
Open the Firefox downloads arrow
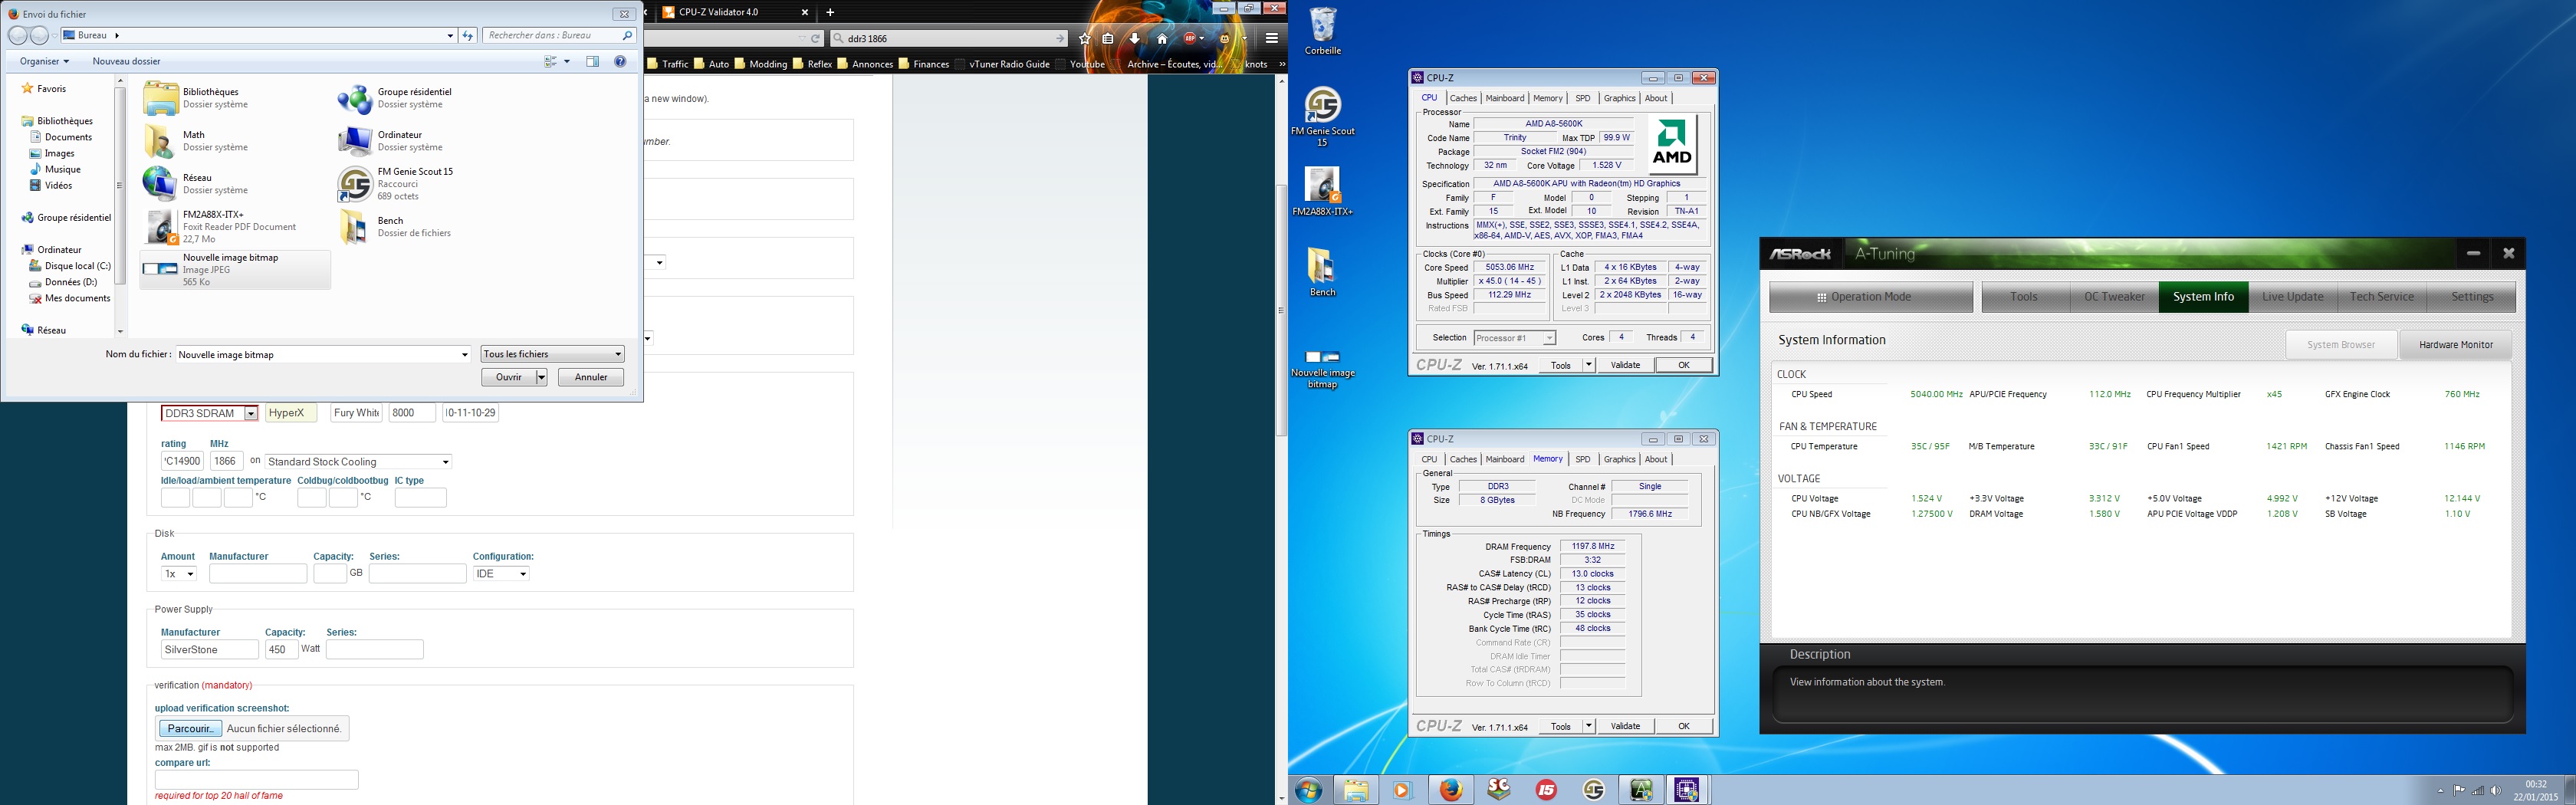pos(1134,38)
